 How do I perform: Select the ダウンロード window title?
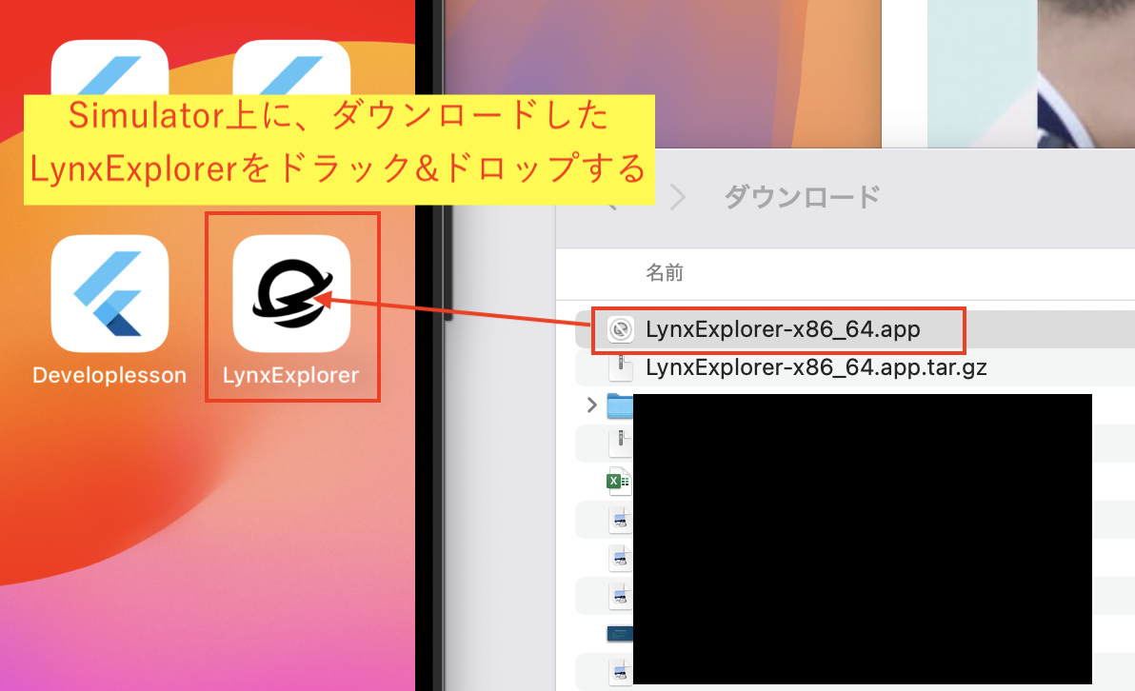(801, 197)
